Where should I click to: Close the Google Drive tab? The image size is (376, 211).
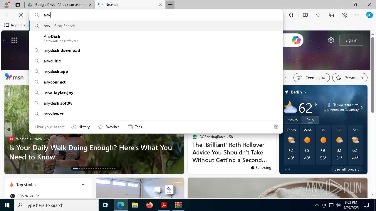click(90, 5)
